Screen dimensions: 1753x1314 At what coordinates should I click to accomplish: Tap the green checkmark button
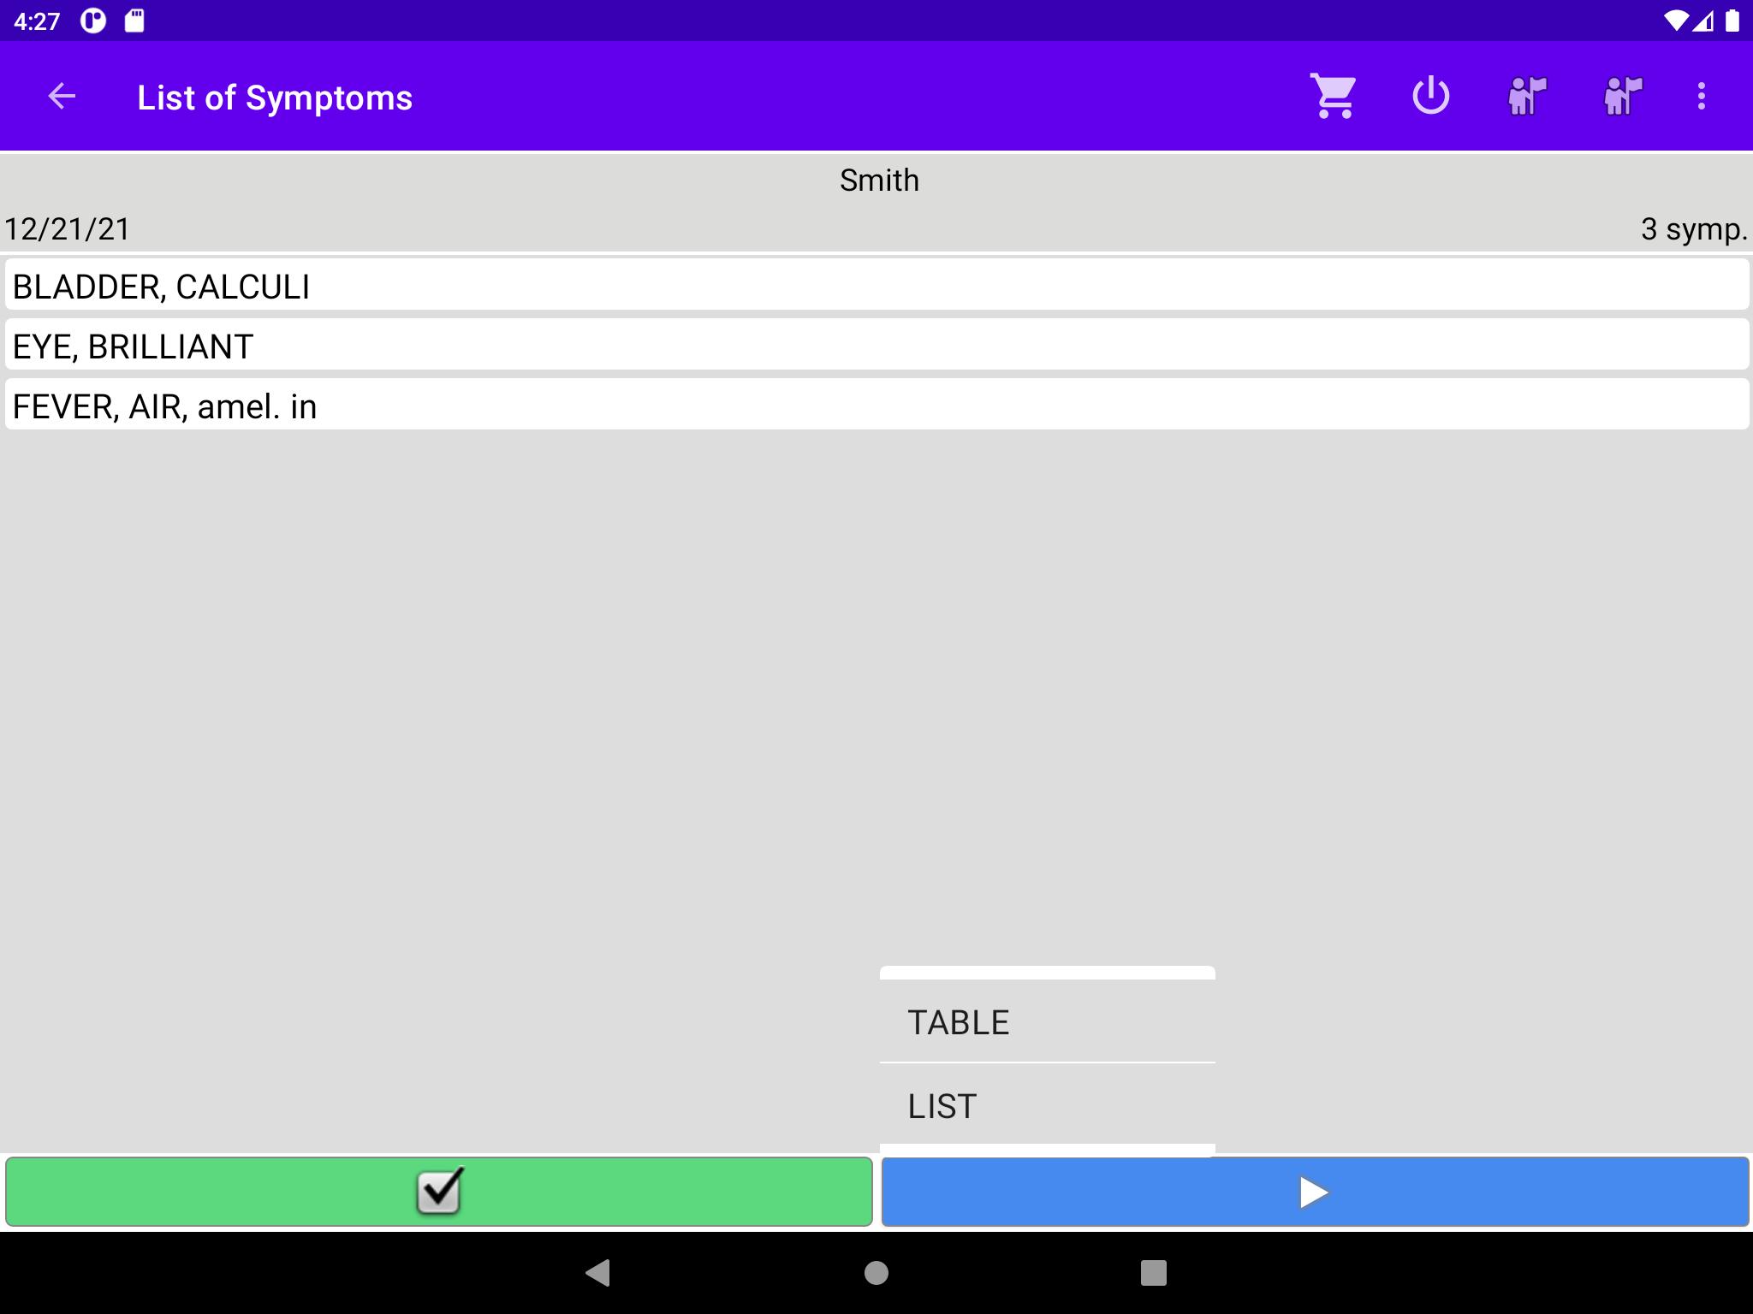(439, 1192)
